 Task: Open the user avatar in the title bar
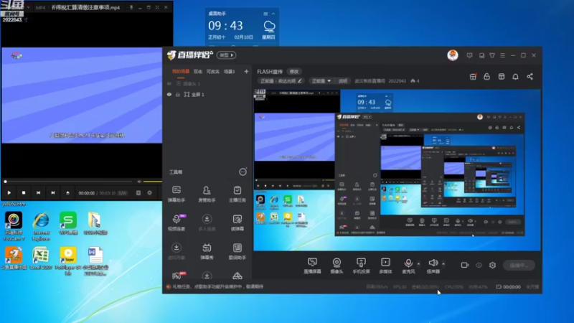[x=453, y=55]
